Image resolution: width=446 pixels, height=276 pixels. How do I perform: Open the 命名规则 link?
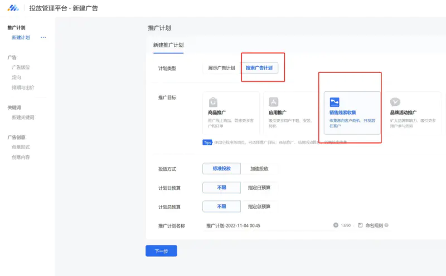(x=373, y=225)
